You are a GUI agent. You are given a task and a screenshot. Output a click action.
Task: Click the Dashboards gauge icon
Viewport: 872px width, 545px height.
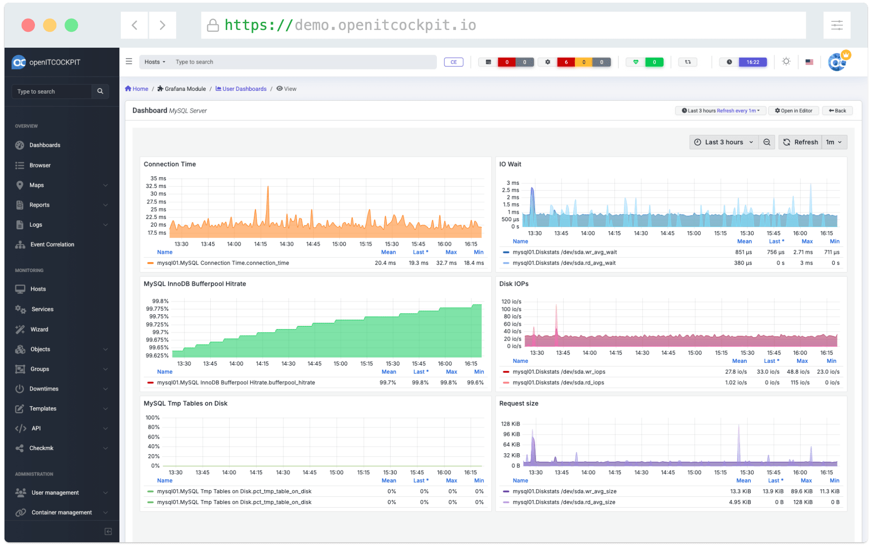(20, 145)
